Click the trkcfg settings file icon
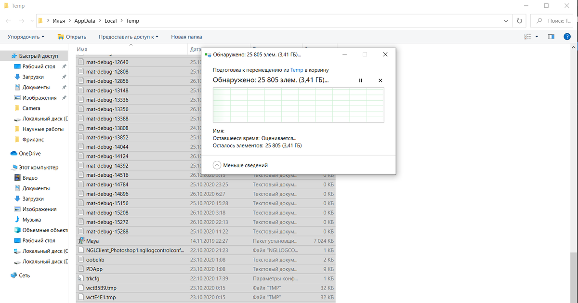578x303 pixels. [x=81, y=278]
